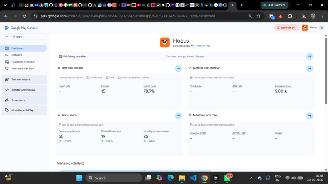Bookmark this page with star icon
Screen dimensions: 328x184
coord(258,16)
